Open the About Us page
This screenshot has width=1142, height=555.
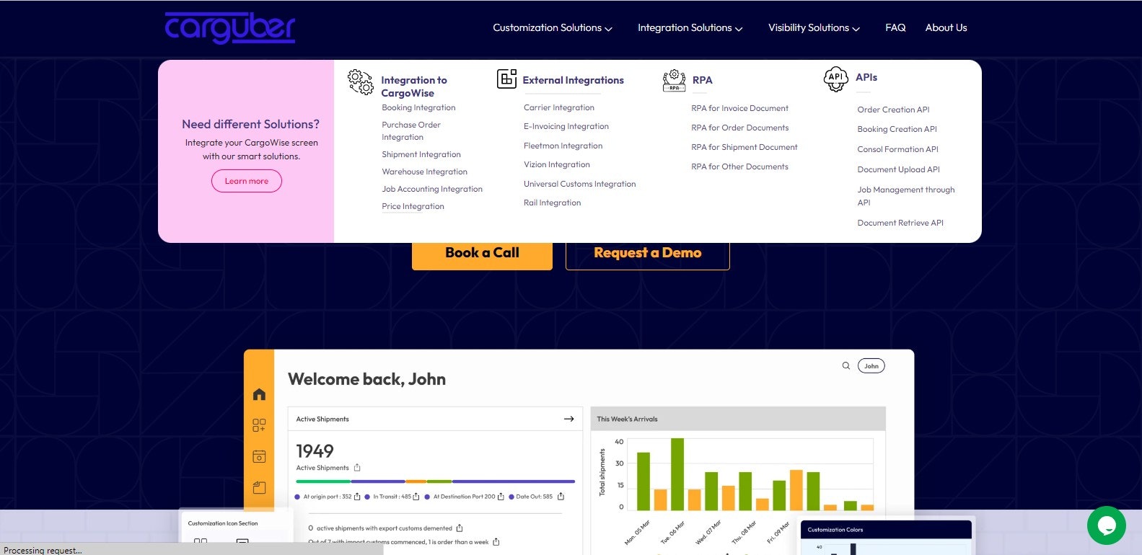coord(946,27)
